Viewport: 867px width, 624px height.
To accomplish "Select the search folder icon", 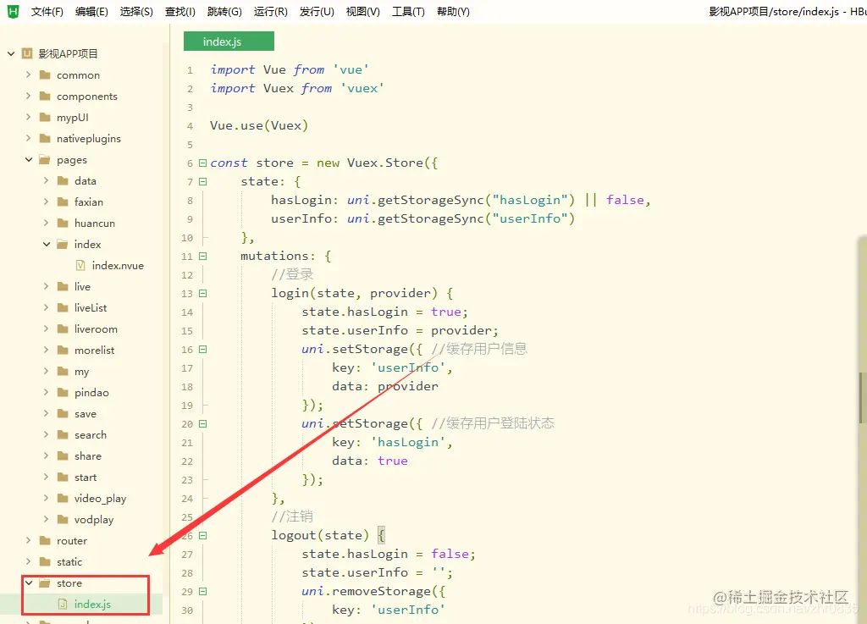I will pyautogui.click(x=63, y=435).
